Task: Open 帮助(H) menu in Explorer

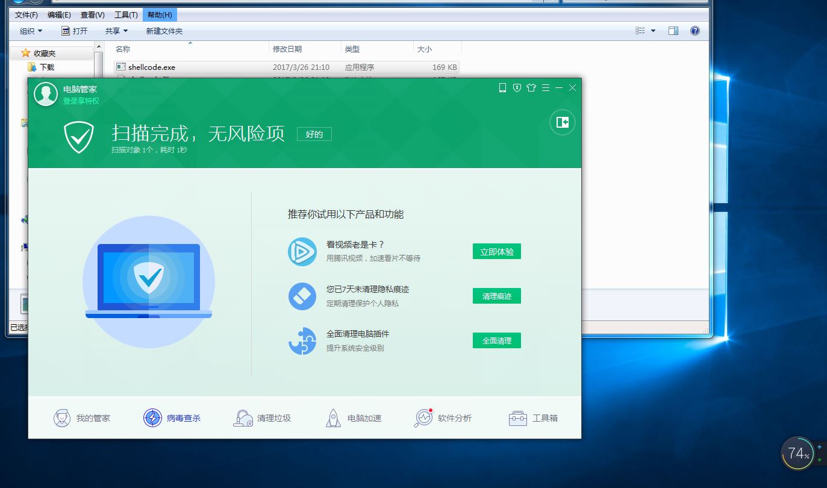Action: [160, 15]
